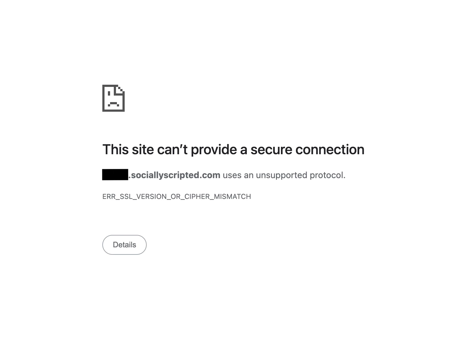
Task: Click 'MISMATCH' at the end of the error code
Action: click(232, 197)
